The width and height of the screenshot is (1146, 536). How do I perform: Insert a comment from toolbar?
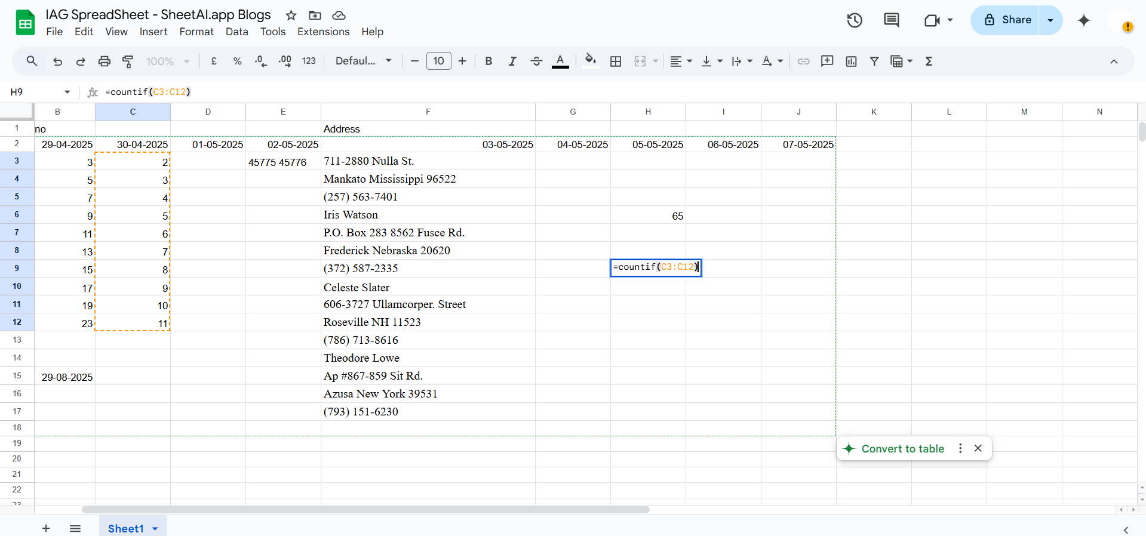tap(827, 61)
